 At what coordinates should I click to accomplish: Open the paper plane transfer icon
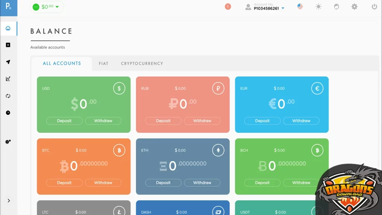[x=8, y=62]
